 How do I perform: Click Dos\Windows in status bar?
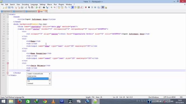(x=154, y=97)
